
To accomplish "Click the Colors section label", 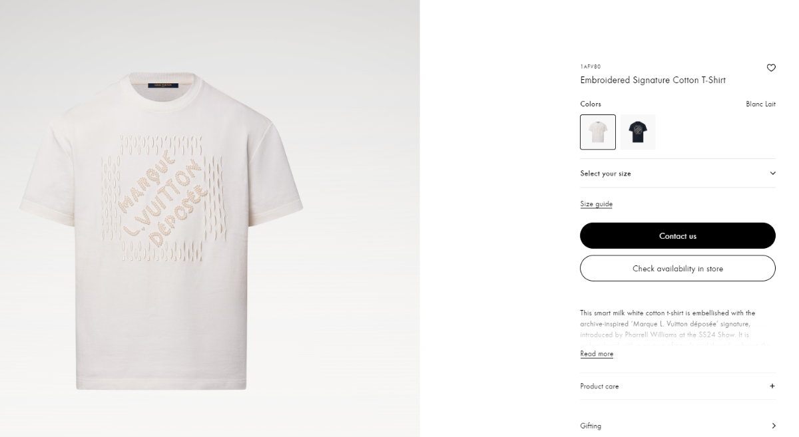I will click(590, 104).
